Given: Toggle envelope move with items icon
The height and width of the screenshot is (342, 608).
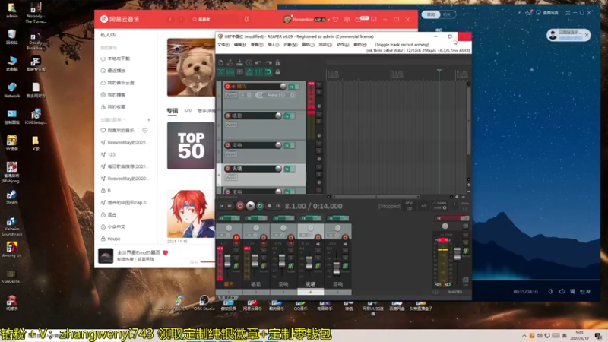Looking at the screenshot, I should pos(249,72).
